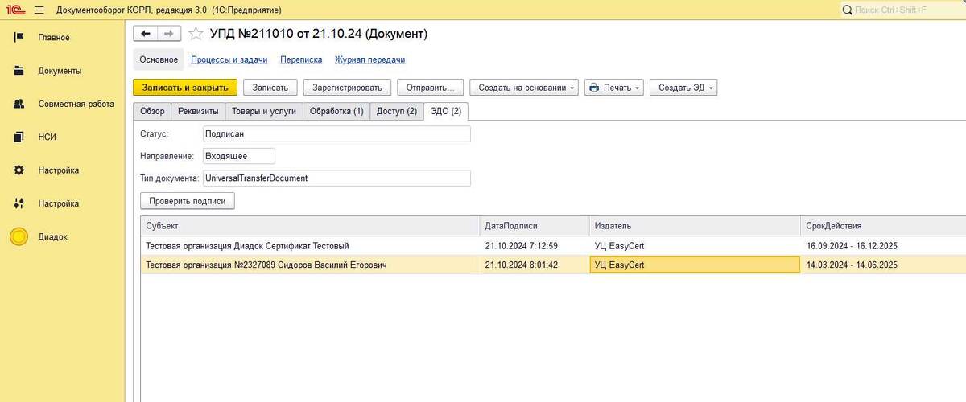Click Проверить подписи button
Screen dimensions: 966x402
(x=188, y=201)
